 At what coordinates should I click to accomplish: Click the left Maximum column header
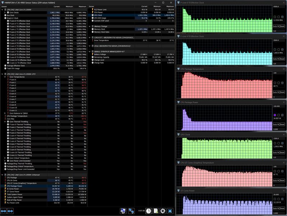point(82,6)
